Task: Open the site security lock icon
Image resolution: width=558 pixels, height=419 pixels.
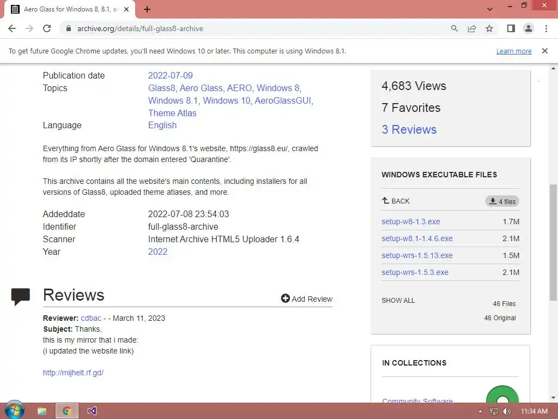Action: click(69, 28)
